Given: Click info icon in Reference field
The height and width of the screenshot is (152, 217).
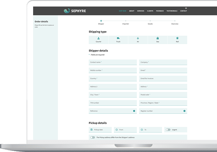Looking at the screenshot, I should (x=134, y=111).
